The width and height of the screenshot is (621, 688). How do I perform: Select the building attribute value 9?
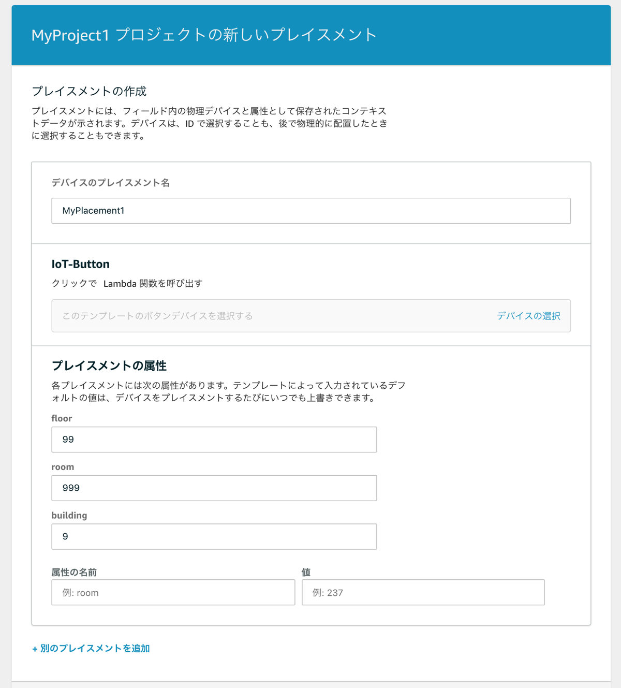coord(213,536)
